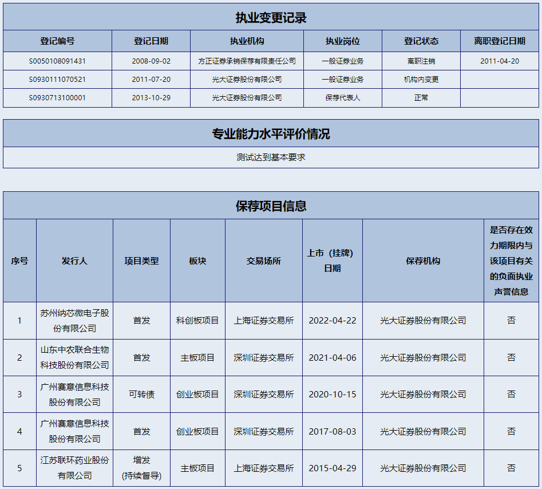Click 光大证券股份有限公司 in the 2013-10-29 row
The height and width of the screenshot is (489, 542).
tap(247, 98)
